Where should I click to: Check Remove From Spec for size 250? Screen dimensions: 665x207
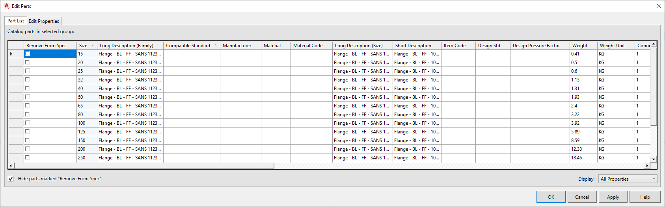[27, 157]
